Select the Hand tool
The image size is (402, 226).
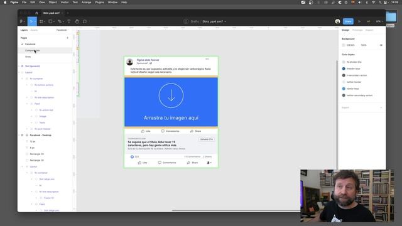pyautogui.click(x=77, y=21)
